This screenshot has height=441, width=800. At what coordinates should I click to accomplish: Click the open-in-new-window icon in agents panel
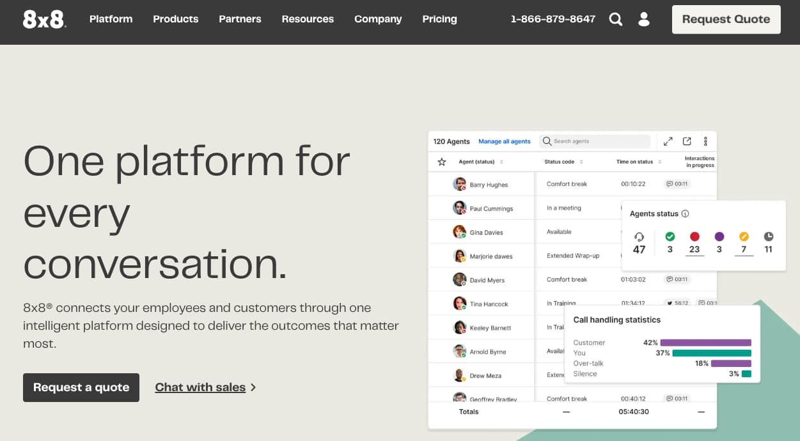687,141
